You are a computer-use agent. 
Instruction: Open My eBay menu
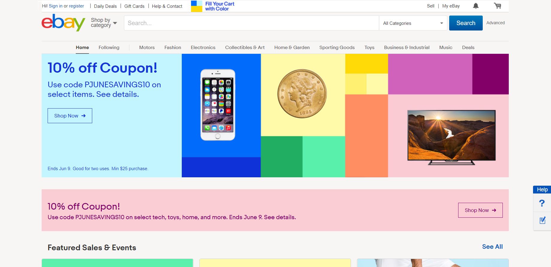pyautogui.click(x=451, y=6)
